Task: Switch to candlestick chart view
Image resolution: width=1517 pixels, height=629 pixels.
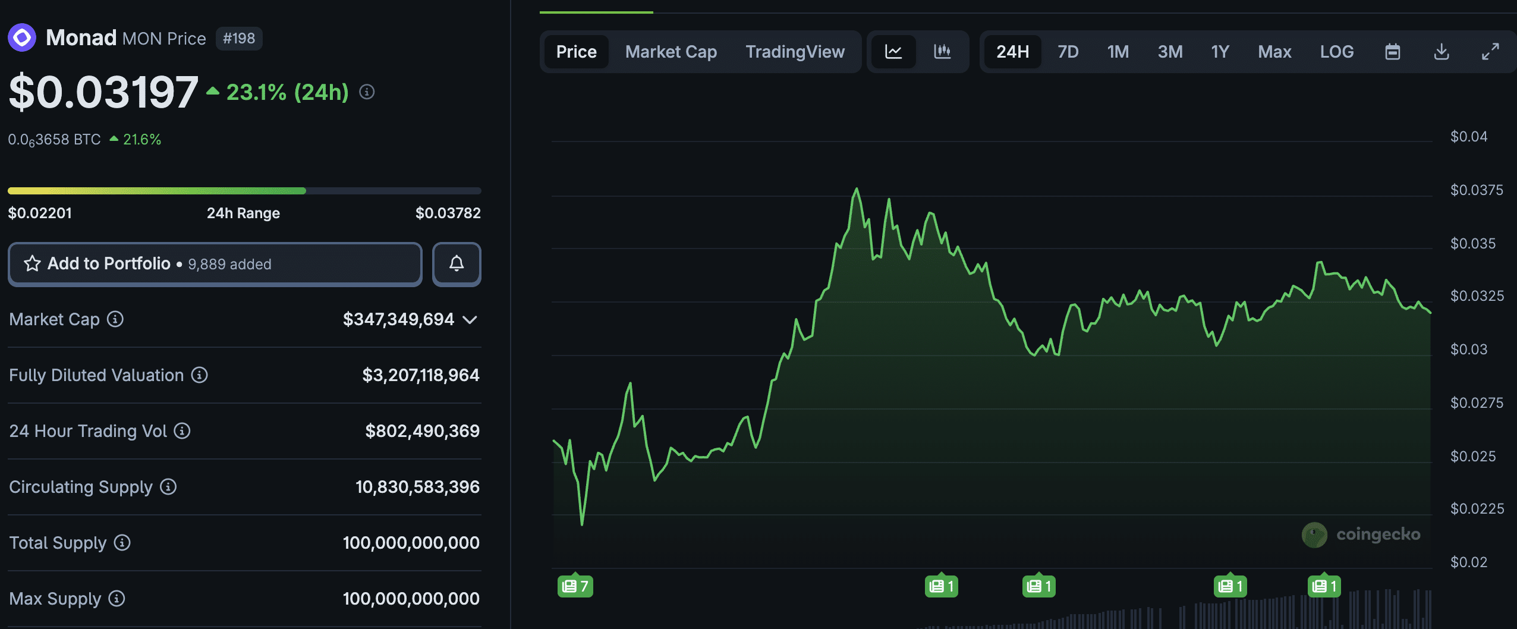Action: [943, 52]
